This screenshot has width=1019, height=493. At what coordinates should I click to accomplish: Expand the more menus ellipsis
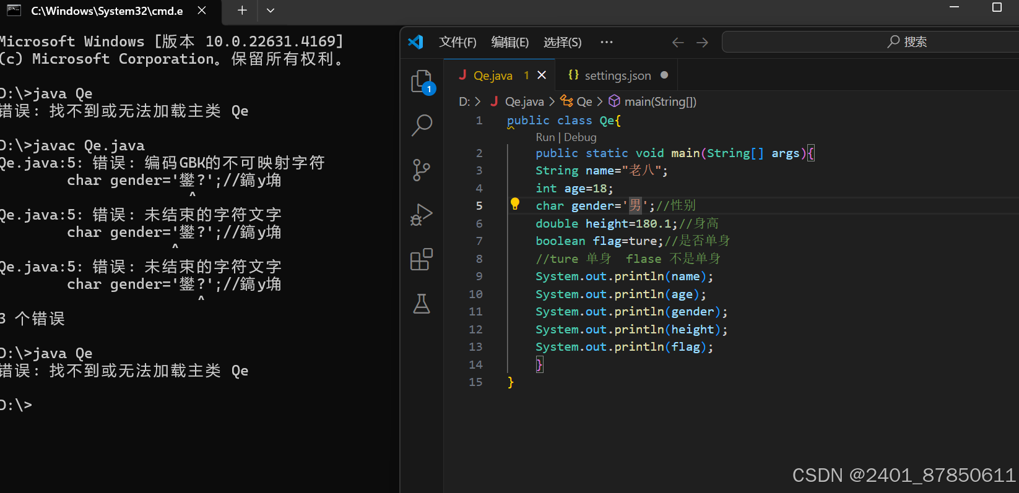coord(607,42)
